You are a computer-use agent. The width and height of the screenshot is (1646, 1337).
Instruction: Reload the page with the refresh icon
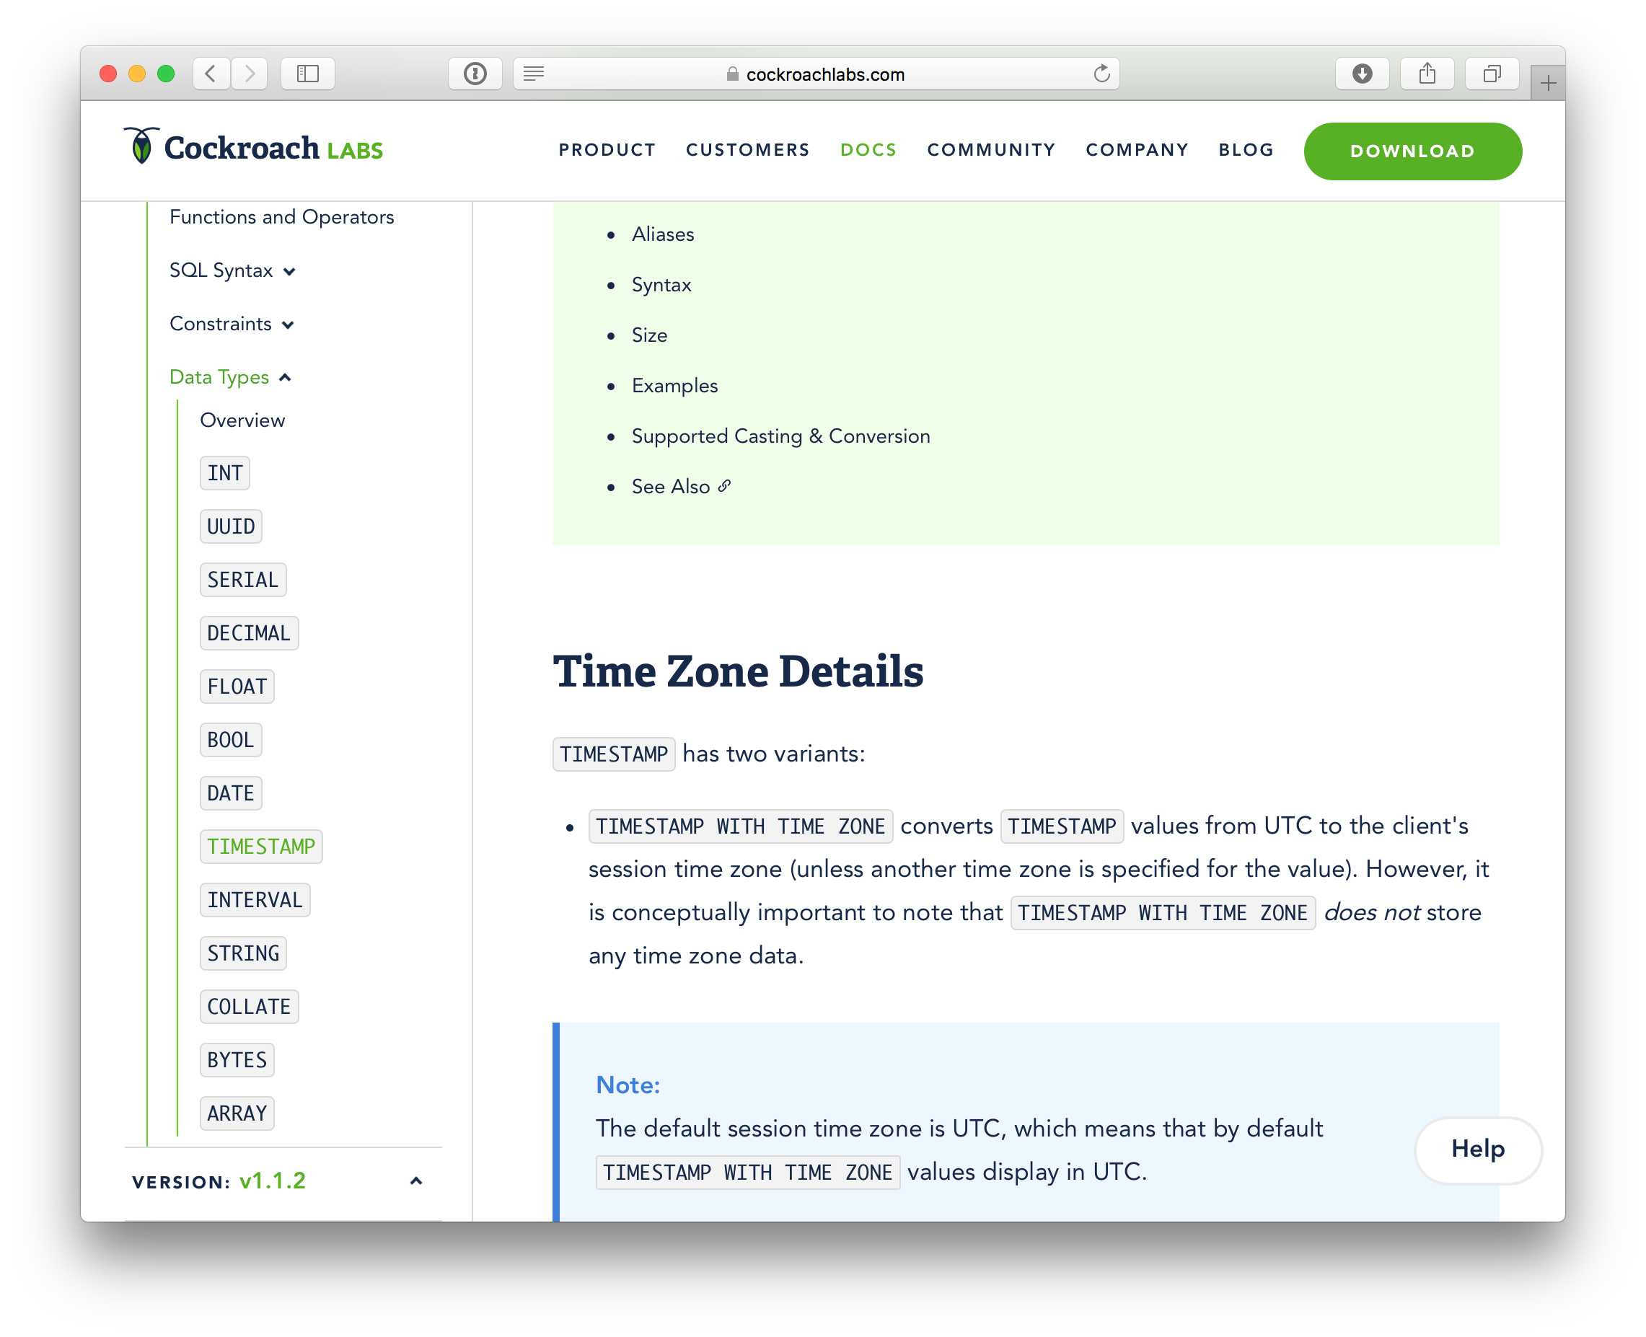tap(1101, 74)
